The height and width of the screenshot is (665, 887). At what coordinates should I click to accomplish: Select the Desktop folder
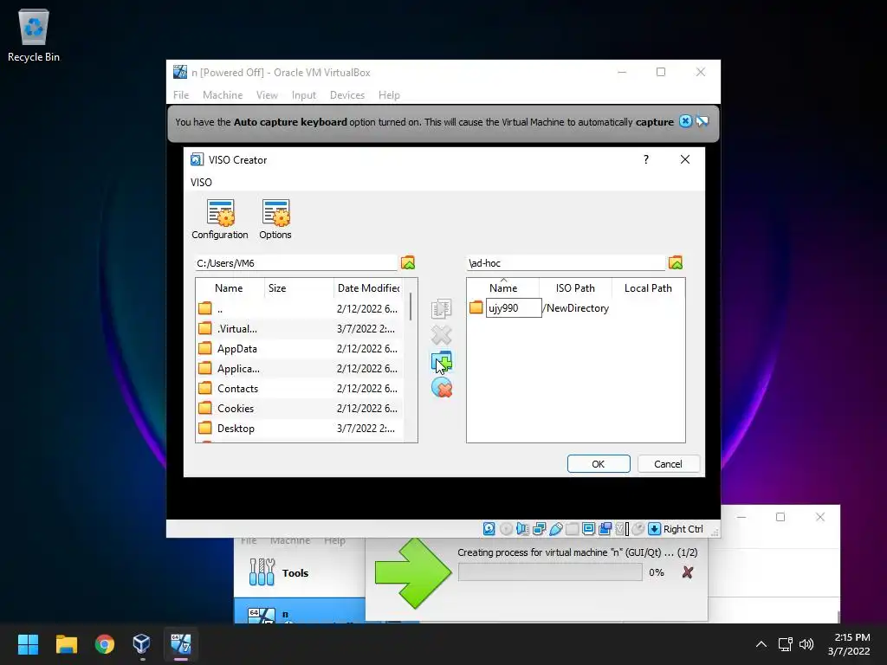(300, 428)
